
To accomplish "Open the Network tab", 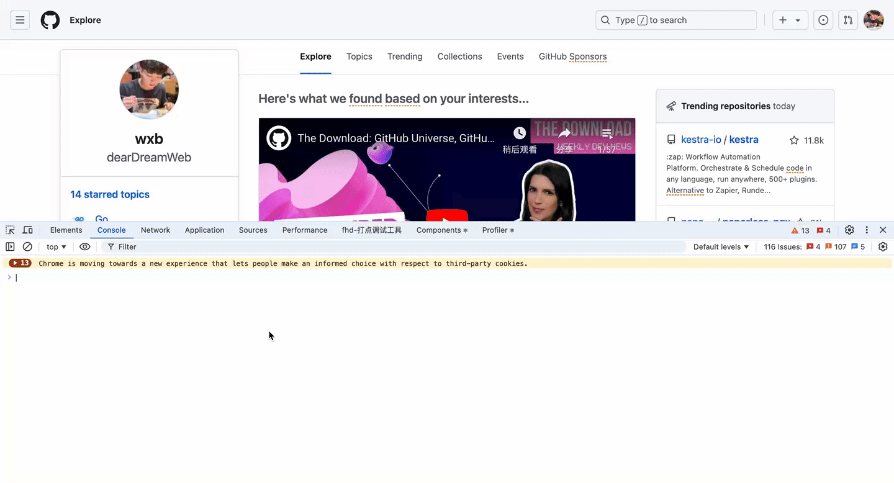I will click(155, 230).
